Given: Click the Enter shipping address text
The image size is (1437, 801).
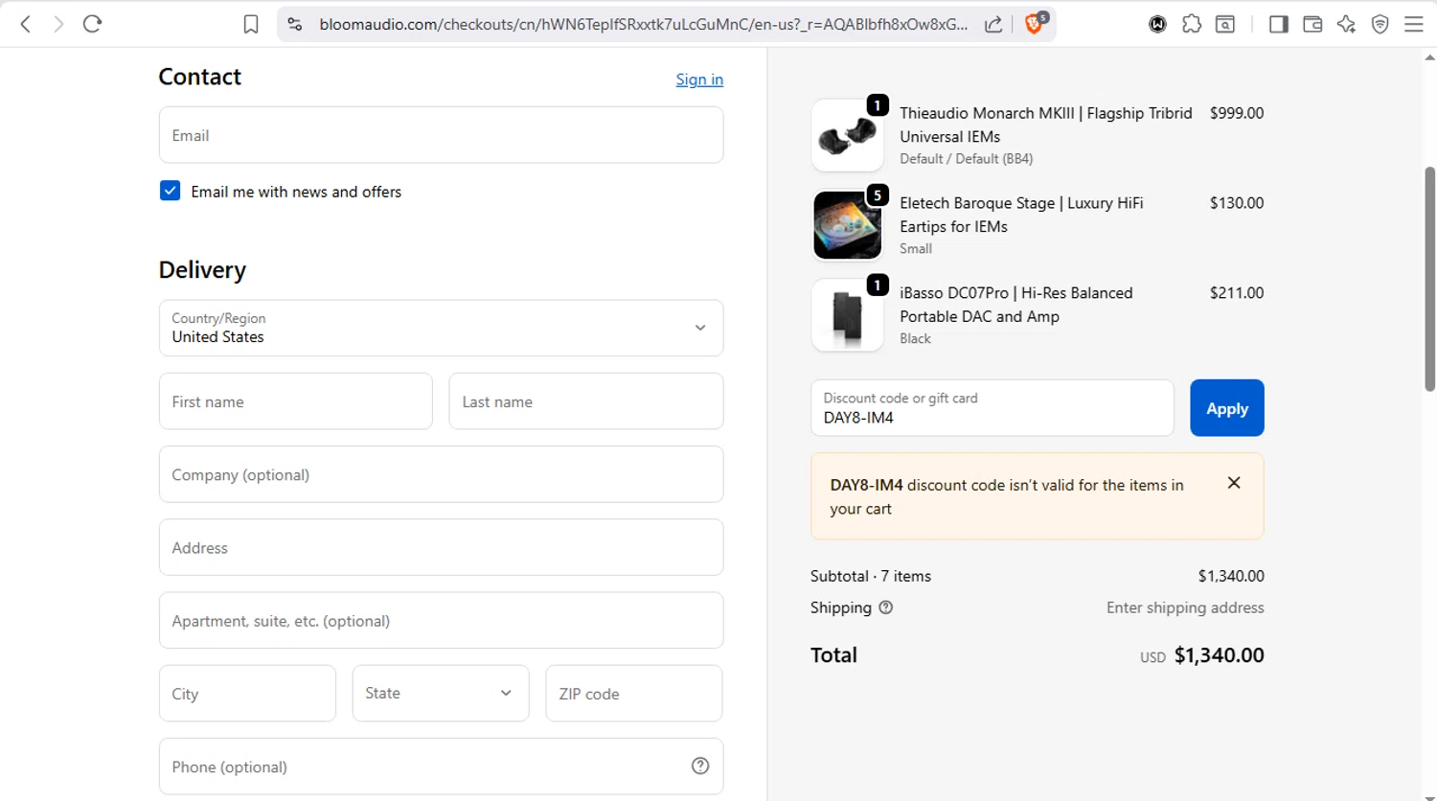Looking at the screenshot, I should (1185, 607).
